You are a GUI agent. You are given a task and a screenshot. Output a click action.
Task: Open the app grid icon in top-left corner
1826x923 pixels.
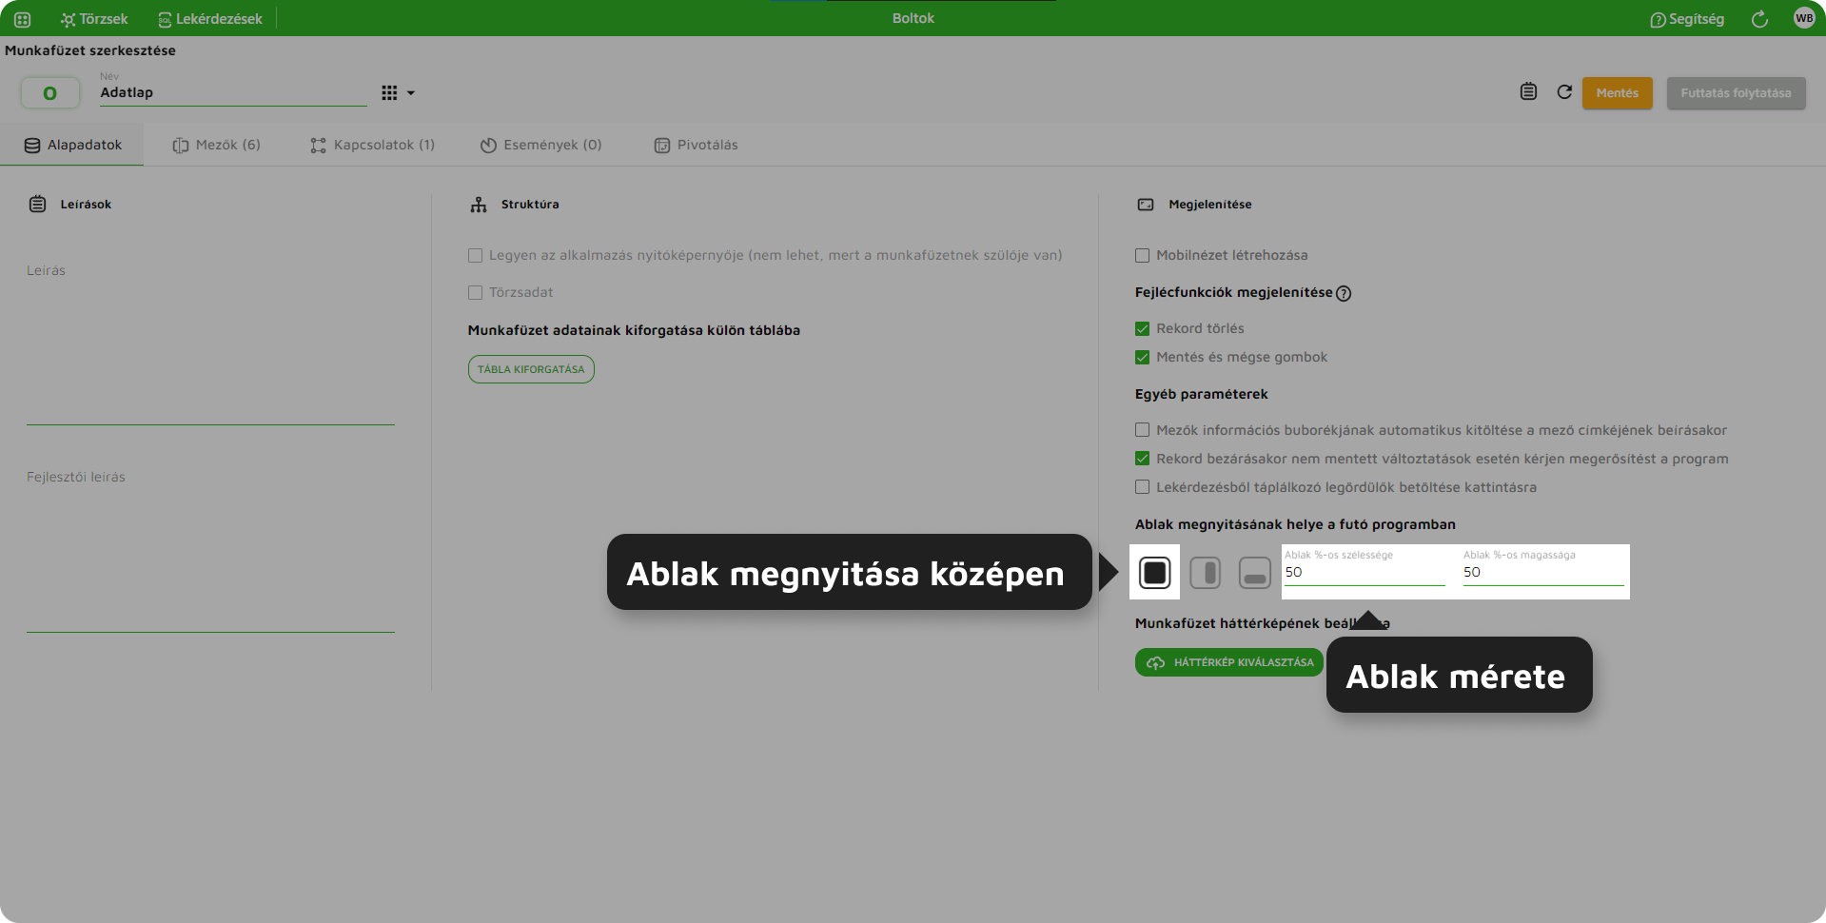[x=22, y=19]
